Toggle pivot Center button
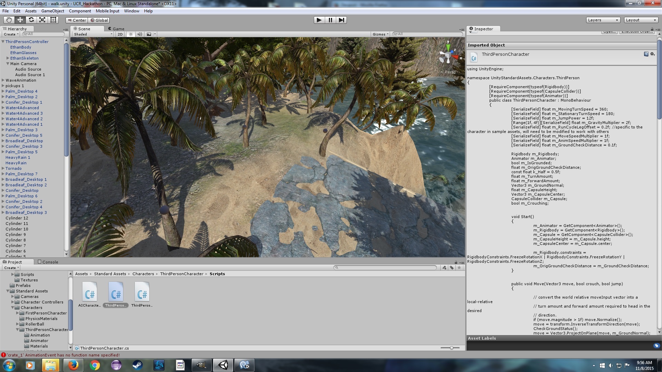 coord(77,20)
